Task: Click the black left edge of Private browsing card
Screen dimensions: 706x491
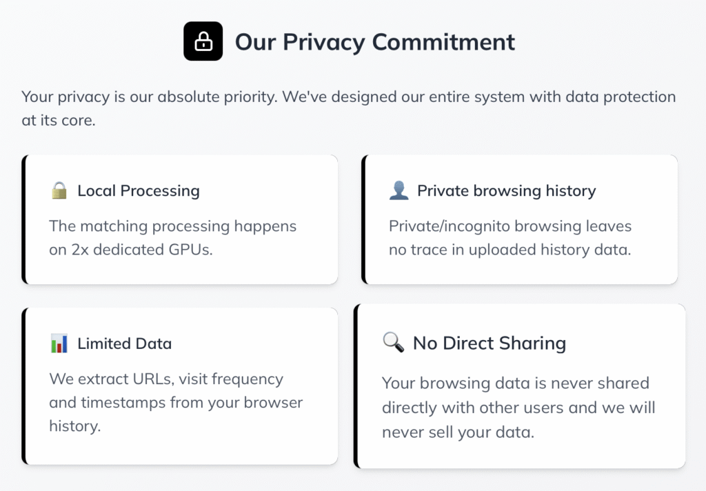Action: [364, 219]
